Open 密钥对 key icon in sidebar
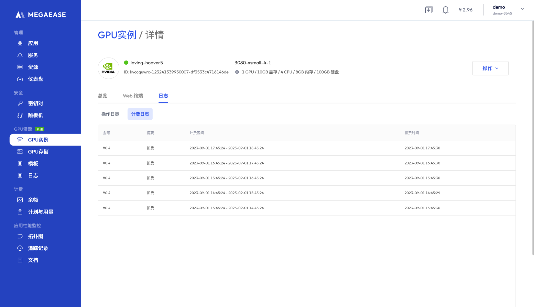Screen dimensions: 534x307 click(x=20, y=103)
